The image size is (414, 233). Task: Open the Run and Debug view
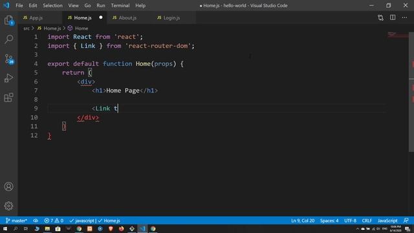[x=8, y=78]
